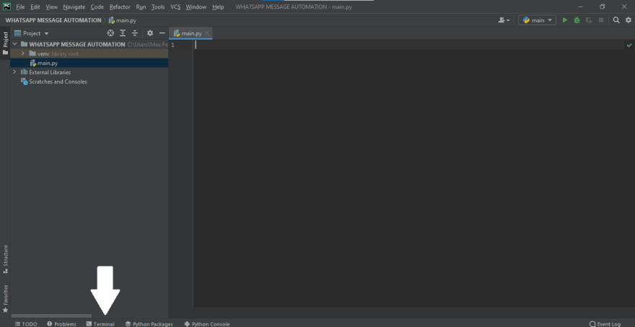Open the main run configuration dropdown

point(537,20)
